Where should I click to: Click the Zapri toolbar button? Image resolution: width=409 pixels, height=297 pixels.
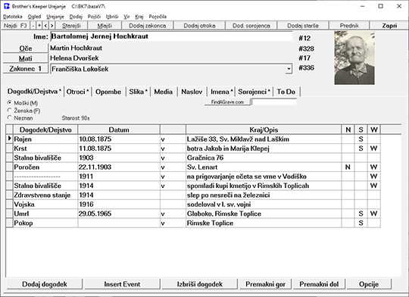[x=389, y=26]
